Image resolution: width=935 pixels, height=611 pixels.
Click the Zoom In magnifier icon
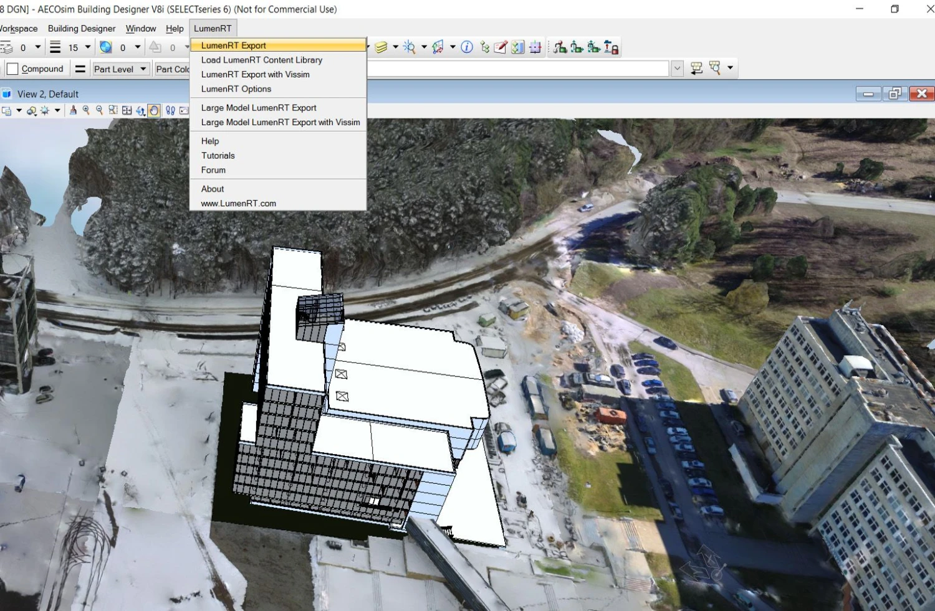[x=86, y=110]
